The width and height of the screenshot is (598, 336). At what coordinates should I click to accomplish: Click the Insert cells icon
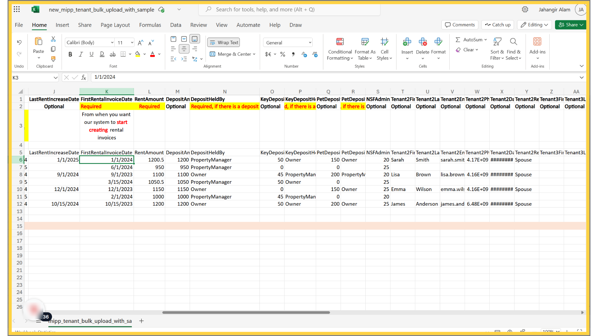click(407, 42)
